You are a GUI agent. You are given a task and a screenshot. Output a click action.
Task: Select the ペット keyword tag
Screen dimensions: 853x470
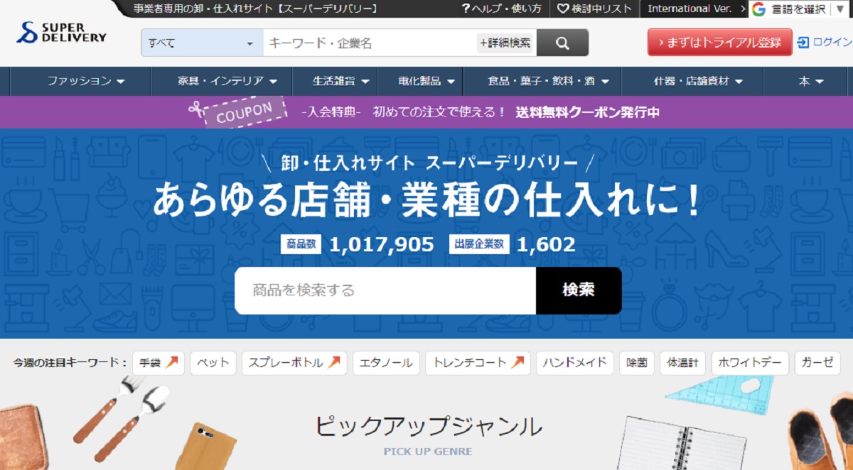point(213,363)
